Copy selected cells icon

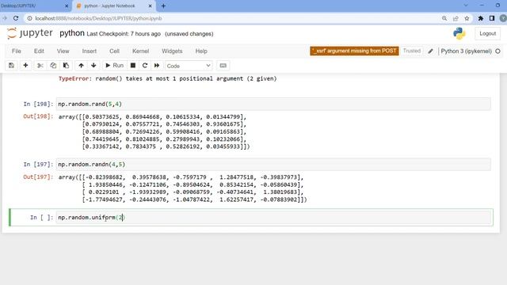pyautogui.click(x=53, y=66)
